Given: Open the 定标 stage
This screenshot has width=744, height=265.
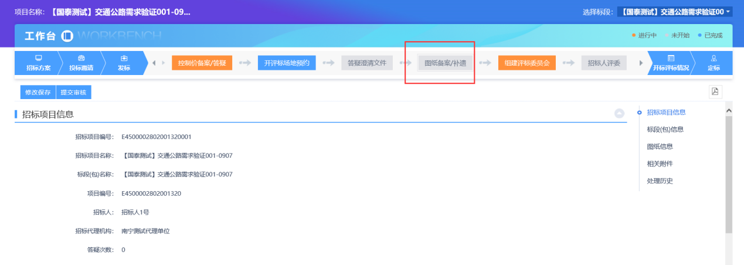Looking at the screenshot, I should pyautogui.click(x=714, y=63).
